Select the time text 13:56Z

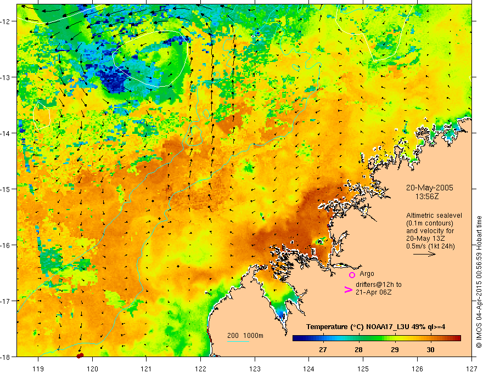(x=427, y=196)
